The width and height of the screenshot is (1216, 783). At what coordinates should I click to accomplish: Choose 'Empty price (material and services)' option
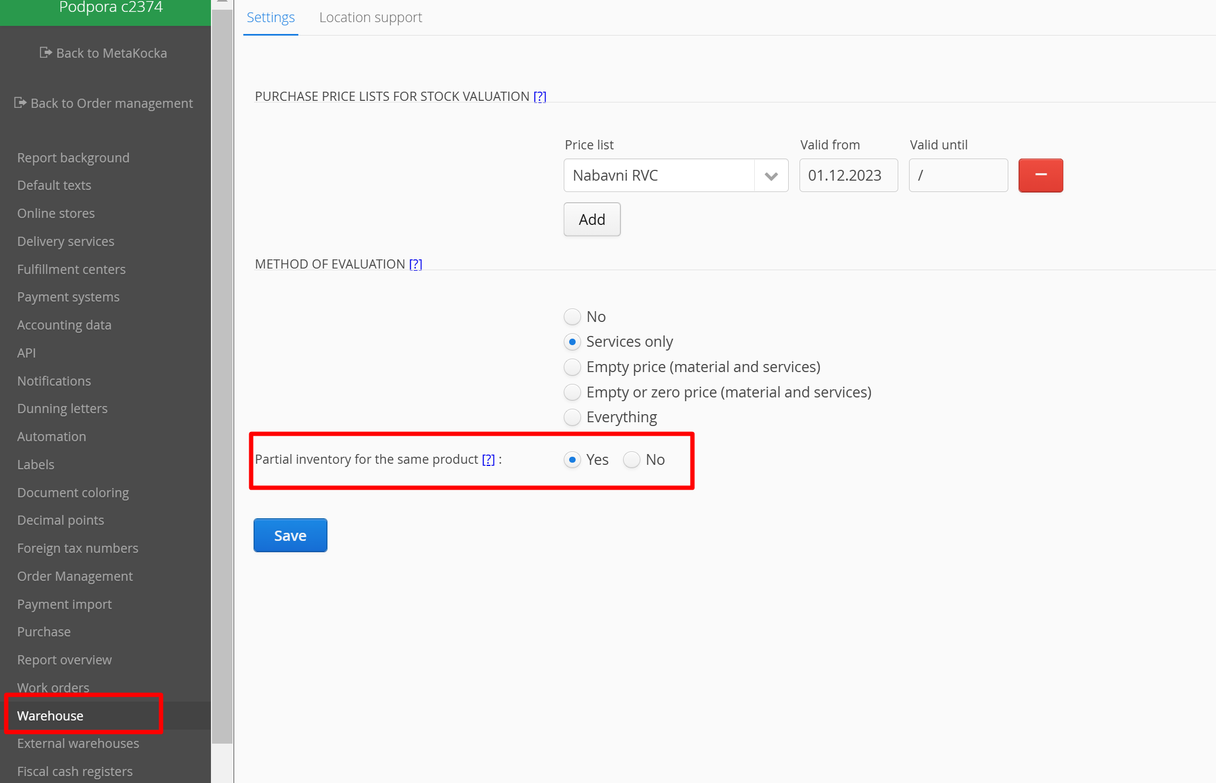coord(572,367)
